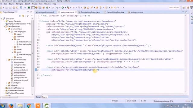Click the Smart Insert status bar entry
This screenshot has width=193, height=108.
click(x=131, y=101)
